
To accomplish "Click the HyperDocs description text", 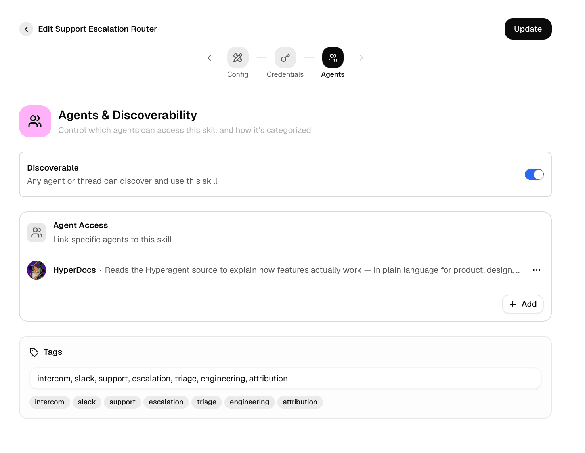I will pyautogui.click(x=313, y=270).
